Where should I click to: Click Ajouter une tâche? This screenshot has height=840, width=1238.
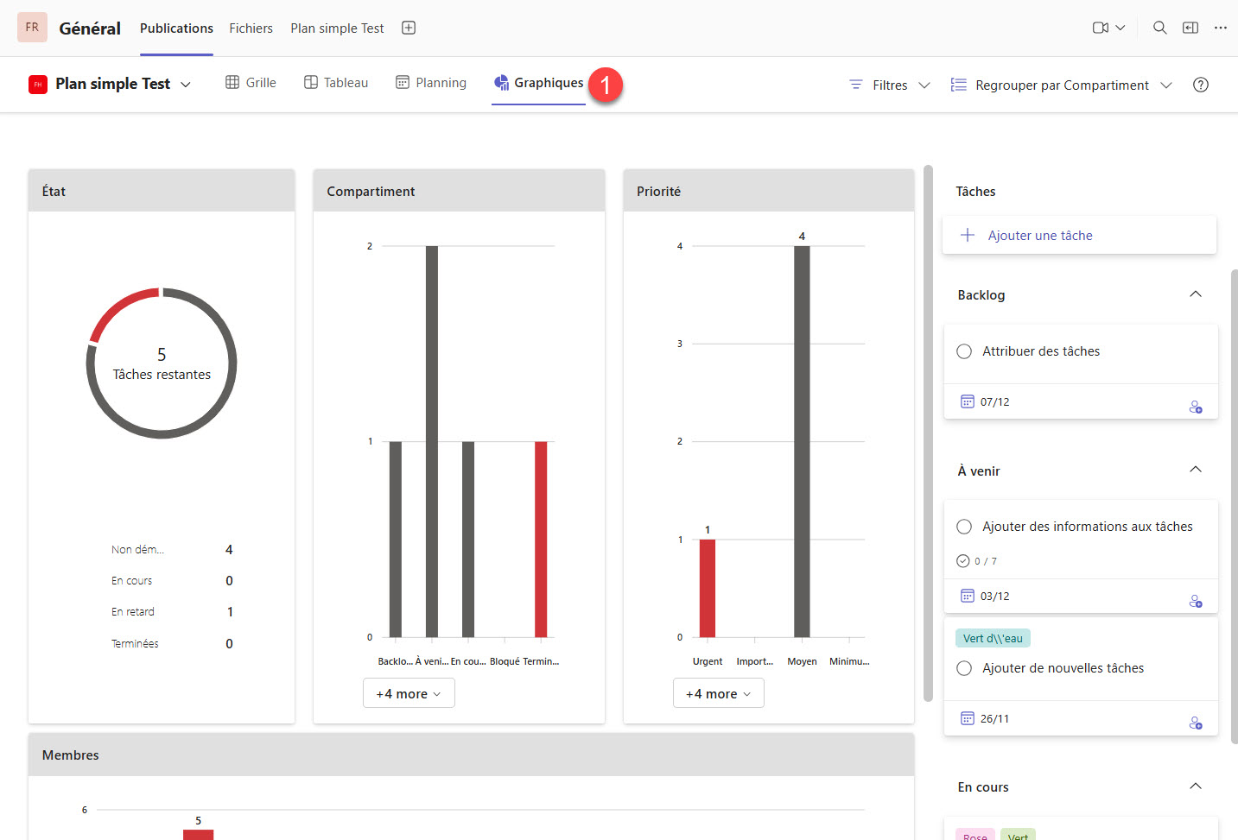(1039, 235)
